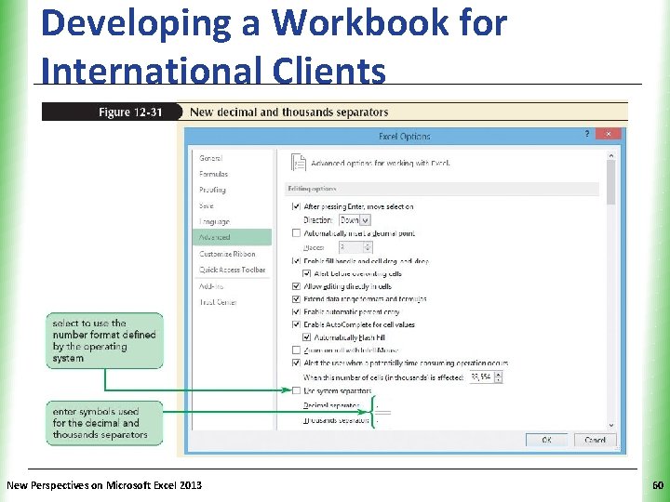
Task: Toggle 'After pressing Enter, move selection' checkbox
Action: tap(296, 206)
